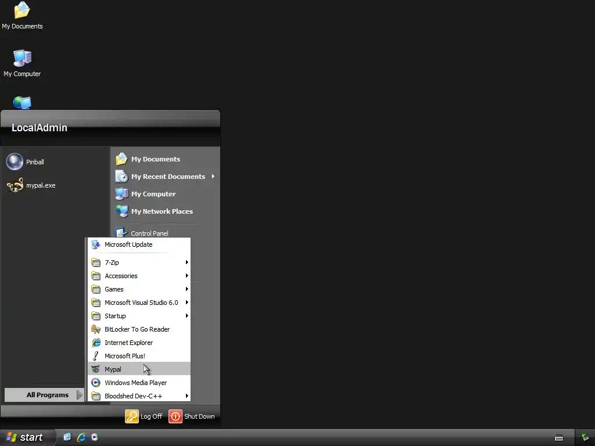Click the LocalAdmin user name header
The height and width of the screenshot is (446, 595).
coord(40,128)
